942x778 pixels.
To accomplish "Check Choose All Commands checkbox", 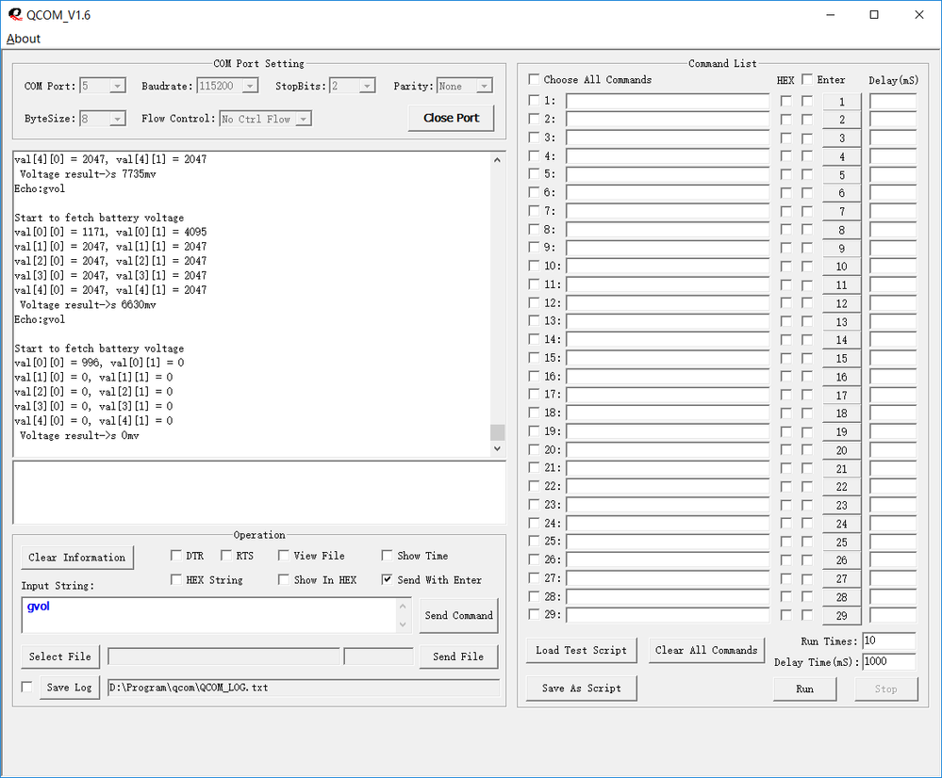I will (534, 79).
